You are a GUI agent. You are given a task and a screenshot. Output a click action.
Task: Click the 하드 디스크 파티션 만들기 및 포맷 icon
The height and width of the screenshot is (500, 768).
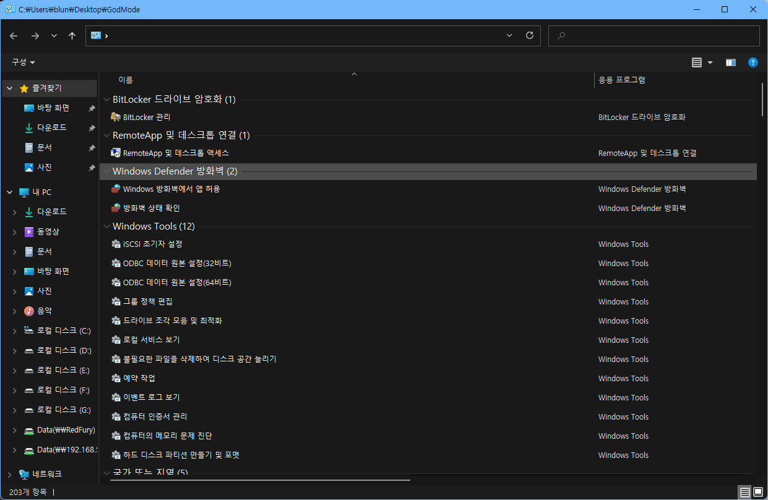click(115, 455)
